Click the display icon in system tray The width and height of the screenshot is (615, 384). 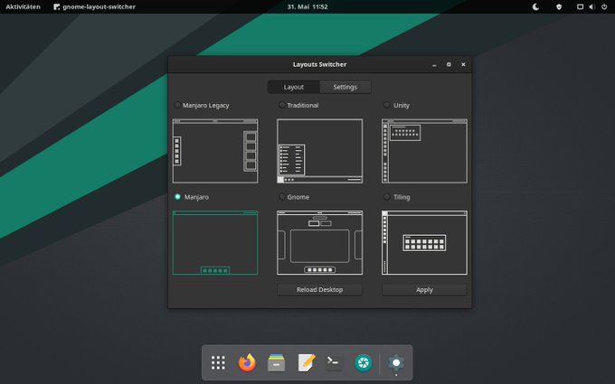pyautogui.click(x=580, y=6)
